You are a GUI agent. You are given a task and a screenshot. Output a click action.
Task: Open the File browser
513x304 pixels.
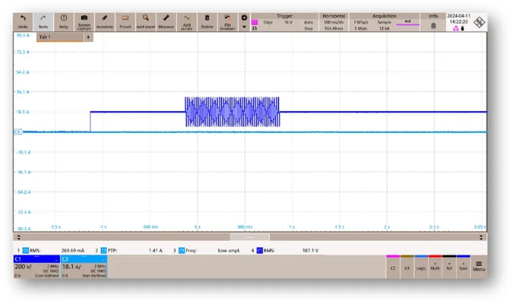[x=227, y=21]
